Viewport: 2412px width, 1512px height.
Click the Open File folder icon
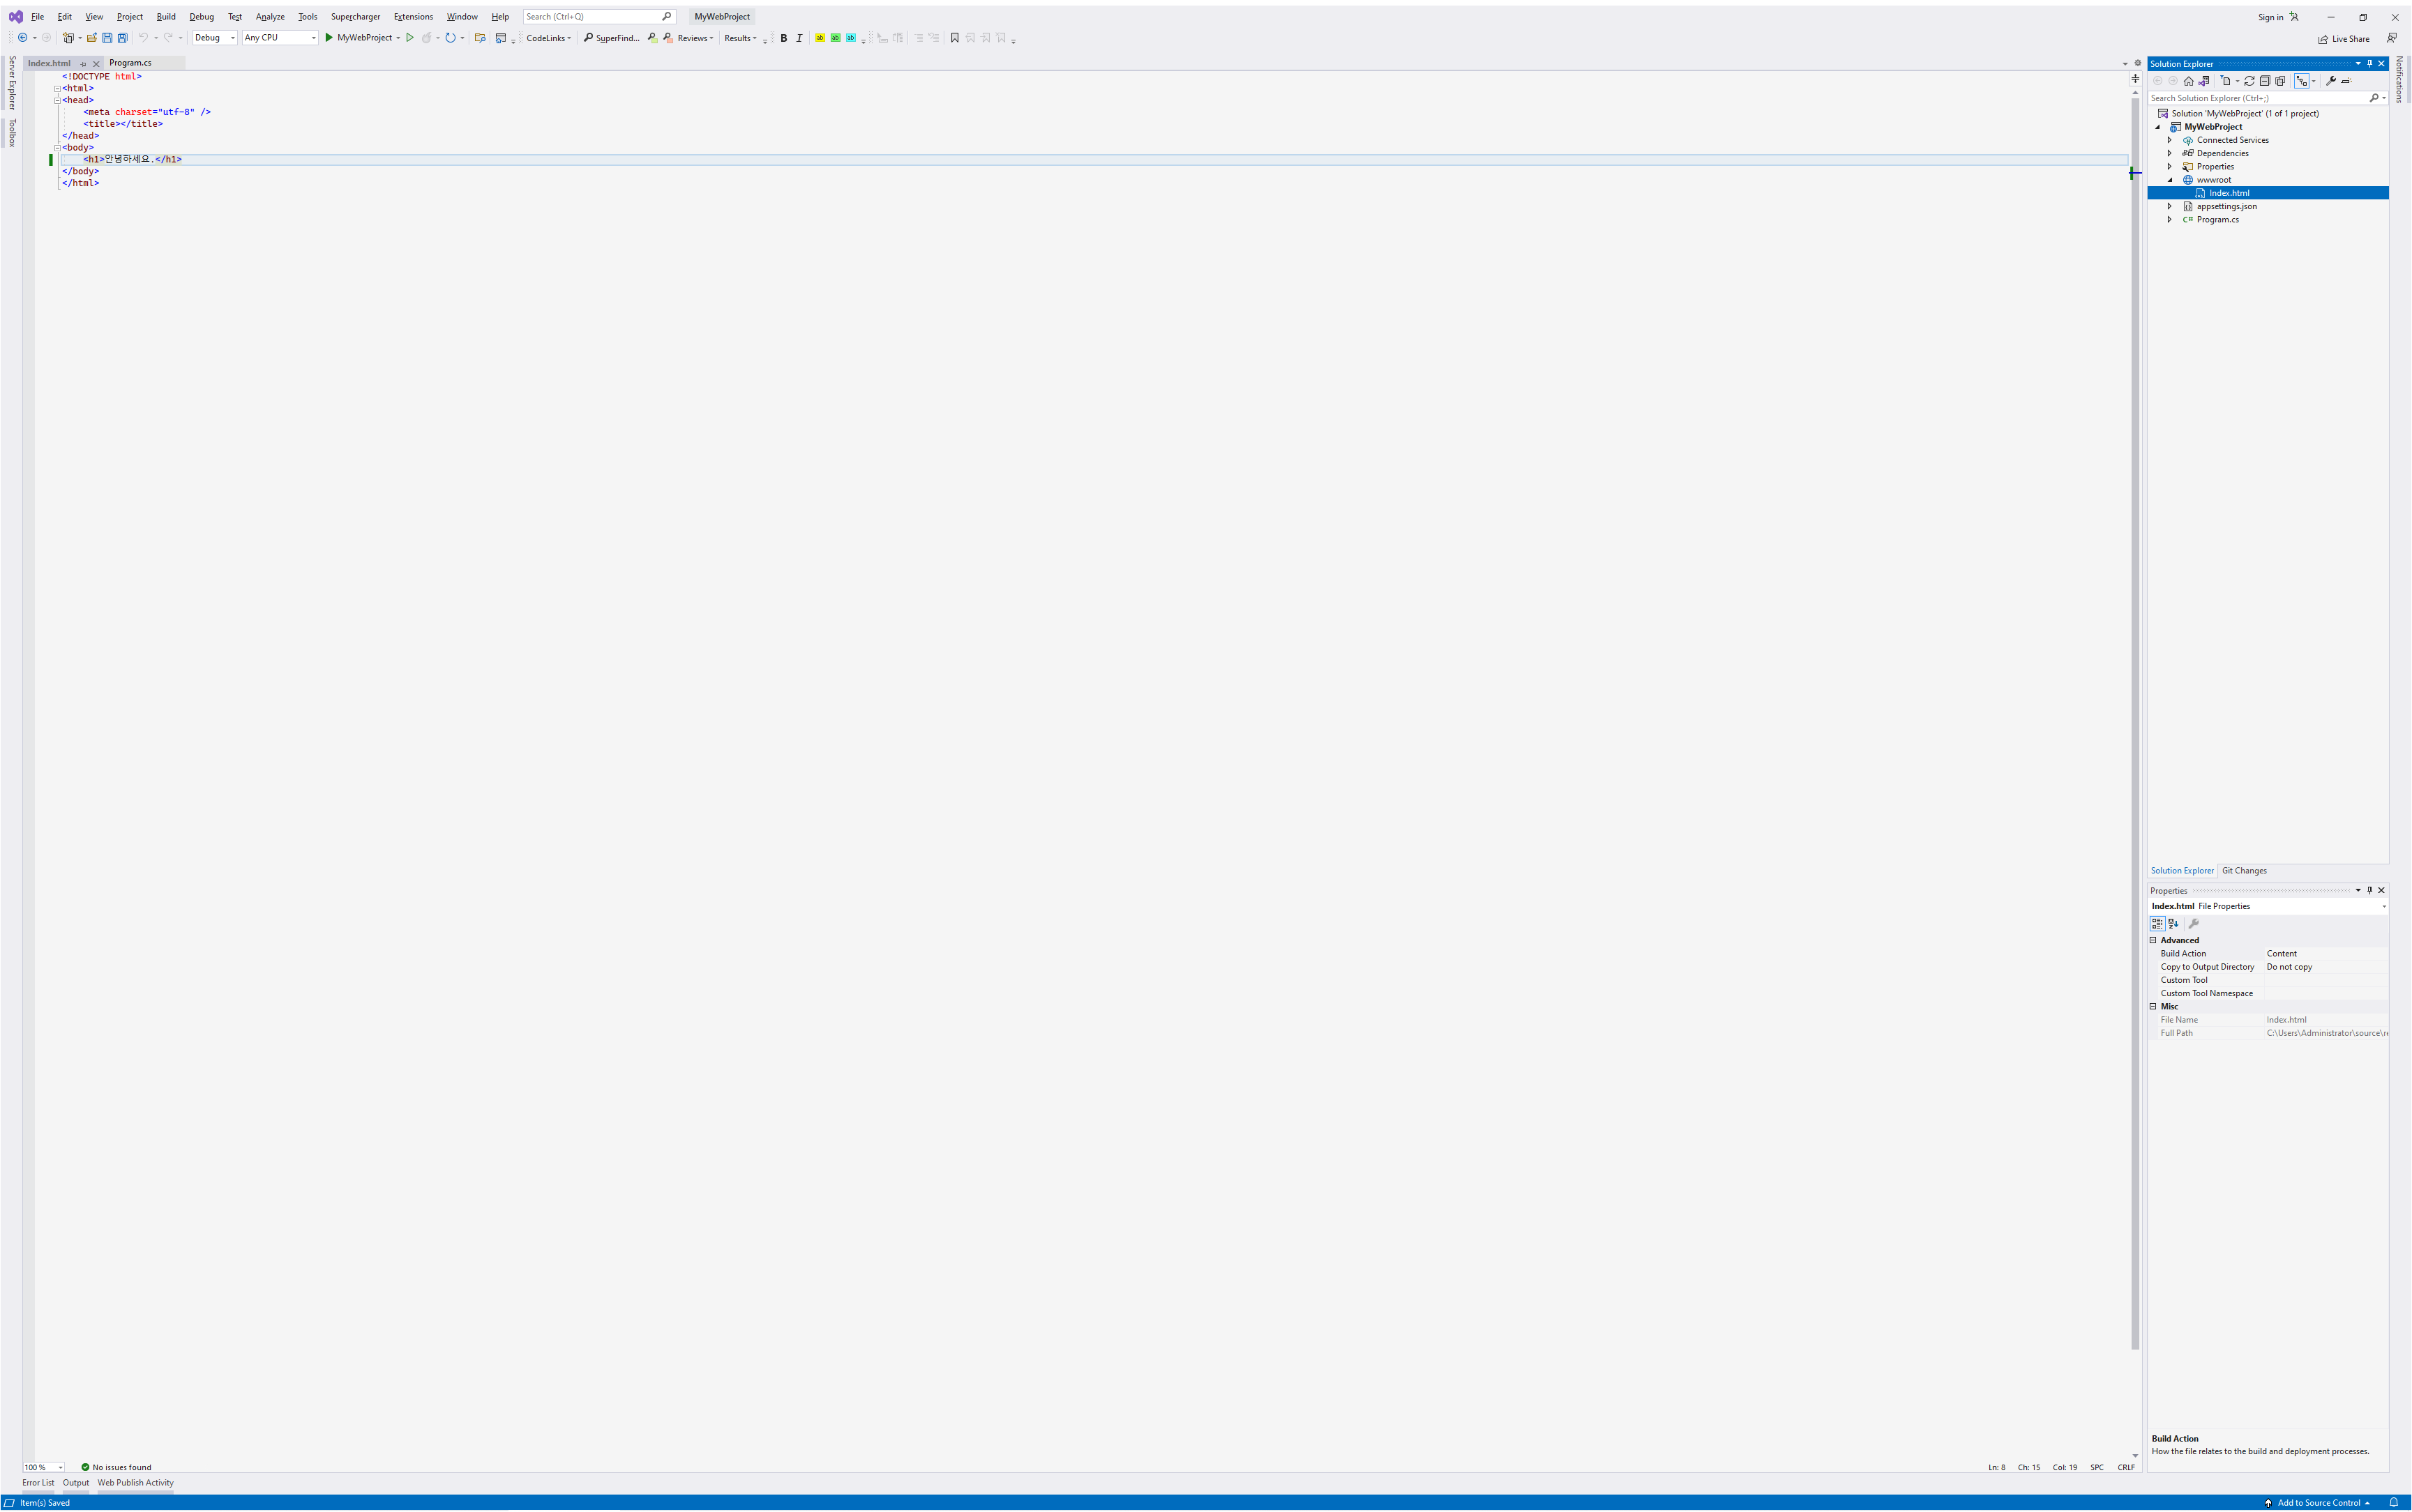pos(91,38)
